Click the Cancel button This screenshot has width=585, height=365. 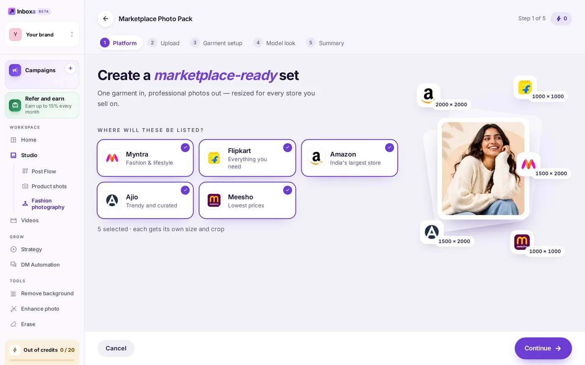tap(116, 348)
